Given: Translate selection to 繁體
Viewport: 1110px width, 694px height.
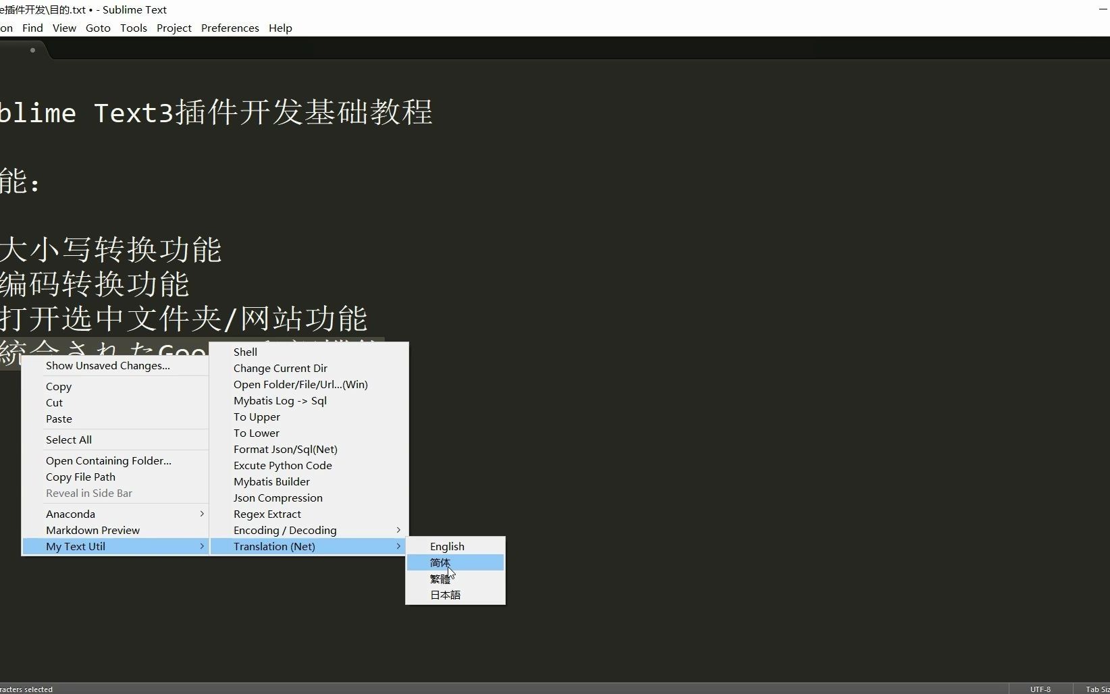Looking at the screenshot, I should point(455,579).
